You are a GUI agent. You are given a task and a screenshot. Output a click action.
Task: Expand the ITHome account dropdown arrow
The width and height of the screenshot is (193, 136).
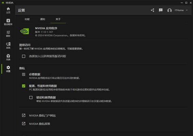pyautogui.click(x=187, y=10)
